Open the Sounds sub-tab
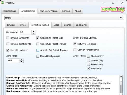The height and width of the screenshot is (95, 127). click(68, 25)
